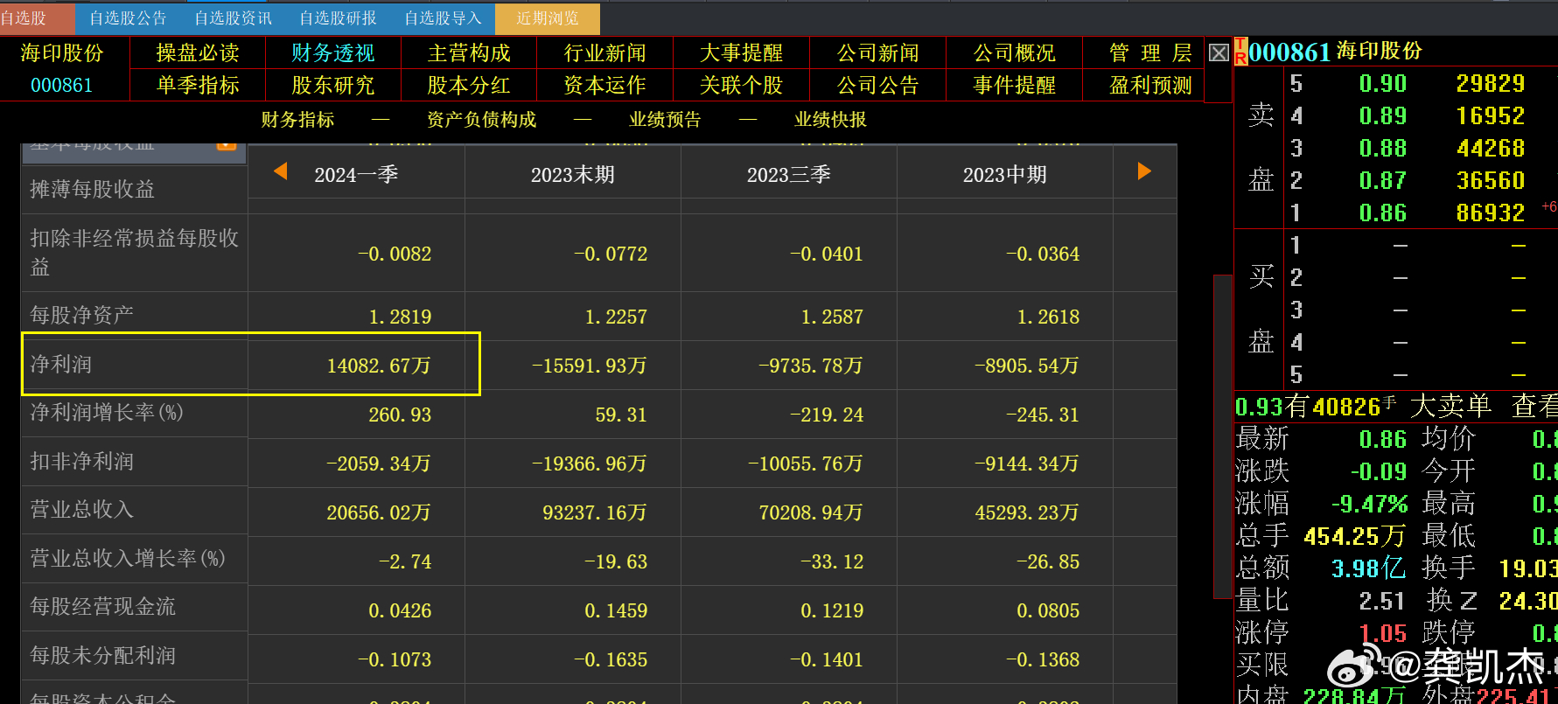The height and width of the screenshot is (704, 1558).
Task: Click the orange icon on the top-left row label
Action: tap(227, 145)
